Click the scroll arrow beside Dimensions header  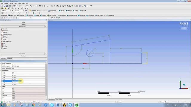46,27
